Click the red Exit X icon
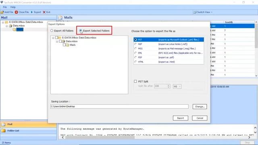This screenshot has width=258, height=145. click(44, 12)
